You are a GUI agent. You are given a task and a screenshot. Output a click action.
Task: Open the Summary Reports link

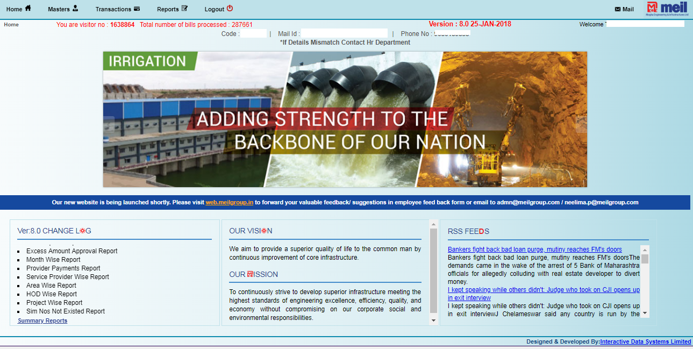[42, 320]
